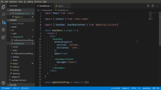The width and height of the screenshot is (161, 90).
Task: Click the editor vertical scrollbar
Action: (160, 29)
